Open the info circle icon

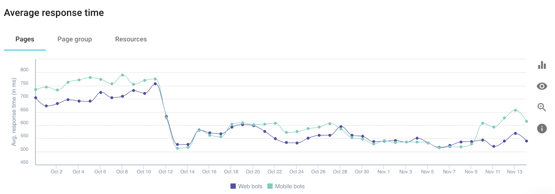tap(542, 129)
